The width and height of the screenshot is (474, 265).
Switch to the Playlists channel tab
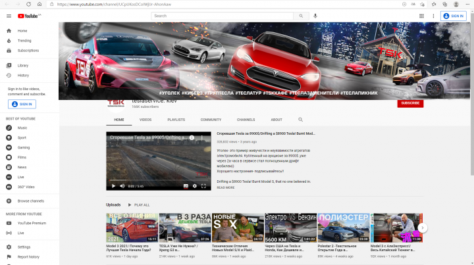click(x=176, y=120)
